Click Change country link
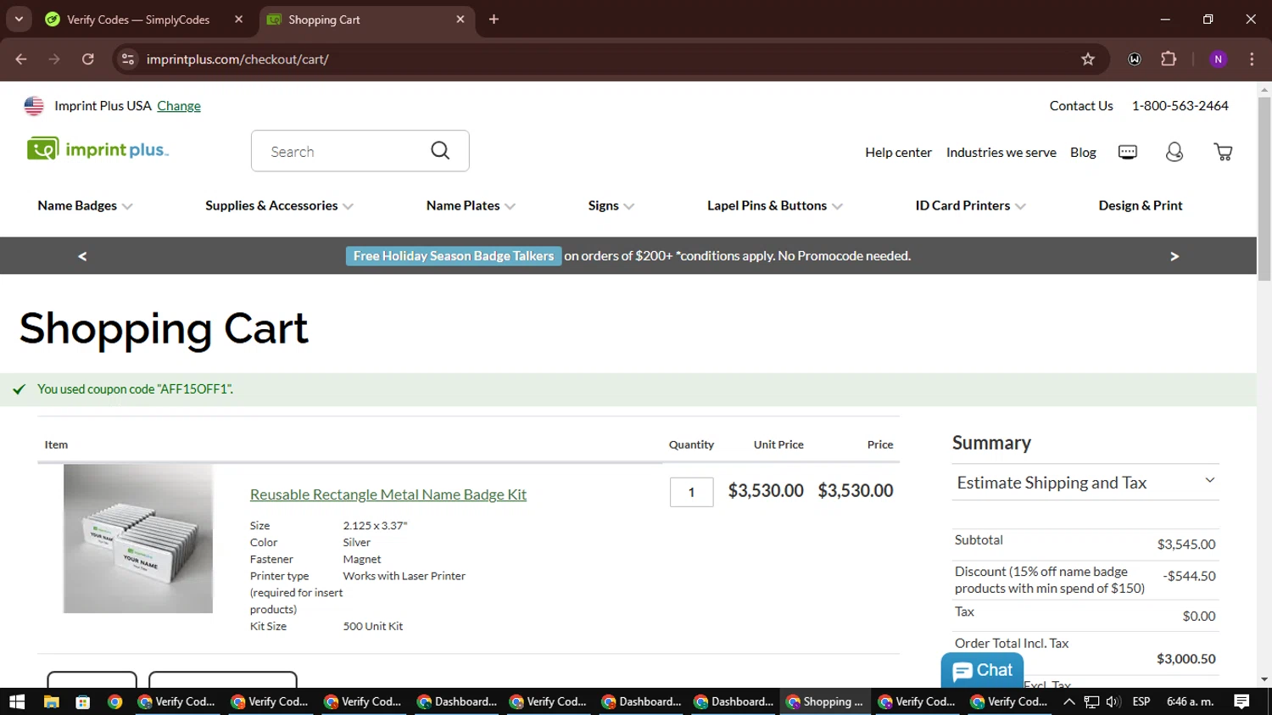 coord(179,106)
